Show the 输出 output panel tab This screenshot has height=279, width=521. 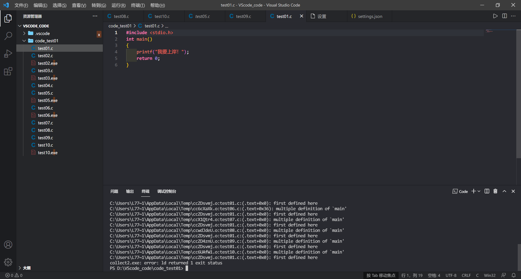point(130,191)
